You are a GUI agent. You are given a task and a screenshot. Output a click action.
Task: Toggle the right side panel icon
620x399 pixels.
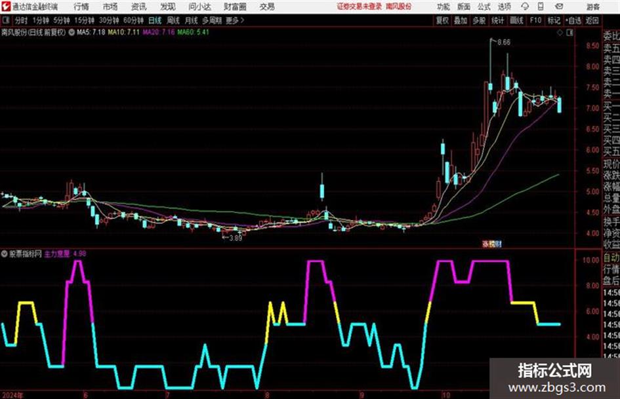click(x=569, y=33)
